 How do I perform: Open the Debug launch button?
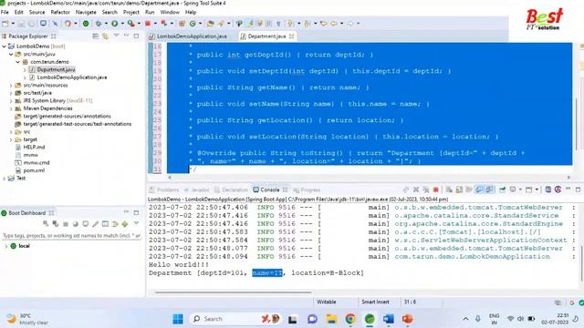tap(99, 24)
